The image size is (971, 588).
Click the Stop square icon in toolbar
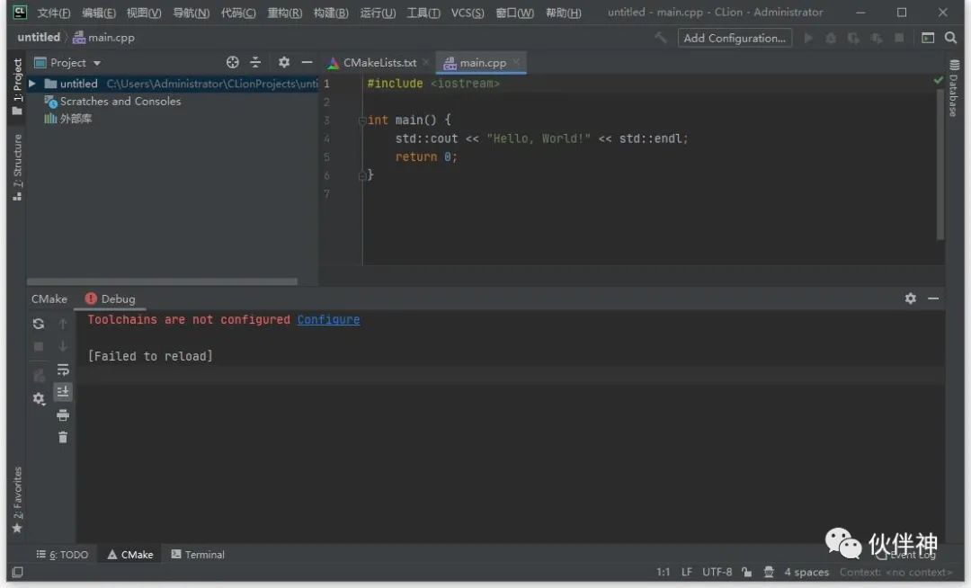point(899,38)
